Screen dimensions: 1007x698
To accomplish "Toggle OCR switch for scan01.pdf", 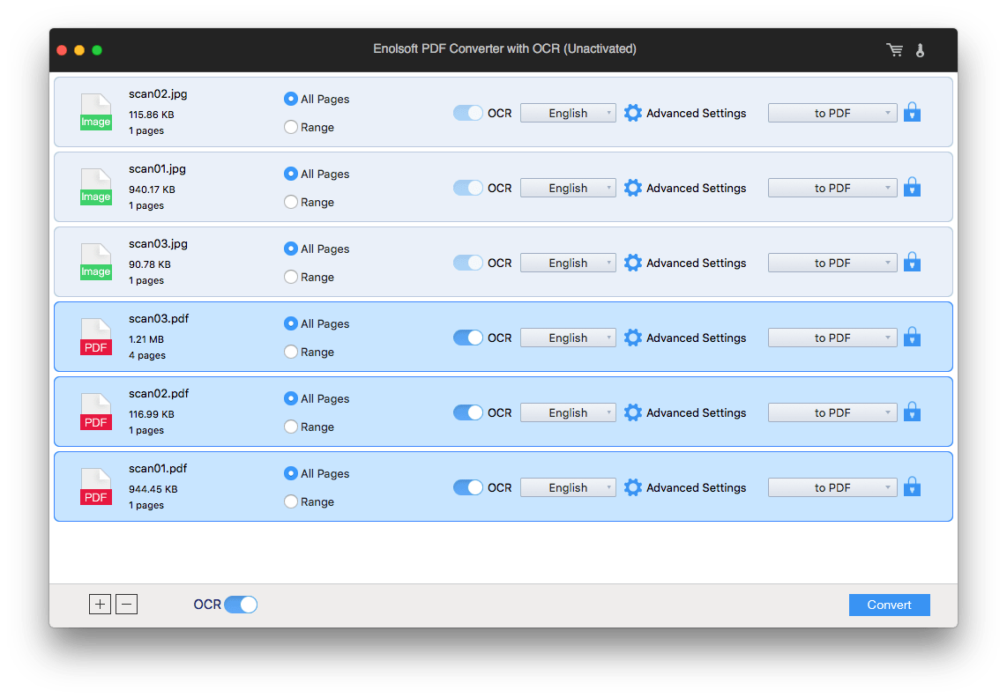I will (x=467, y=487).
